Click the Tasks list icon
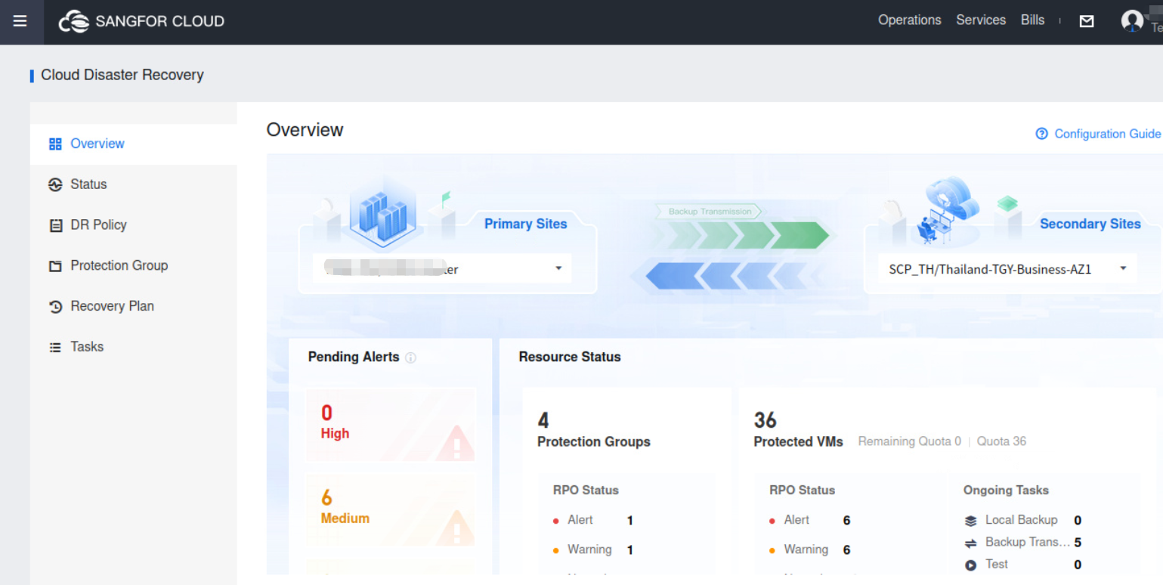This screenshot has width=1163, height=585. [55, 347]
